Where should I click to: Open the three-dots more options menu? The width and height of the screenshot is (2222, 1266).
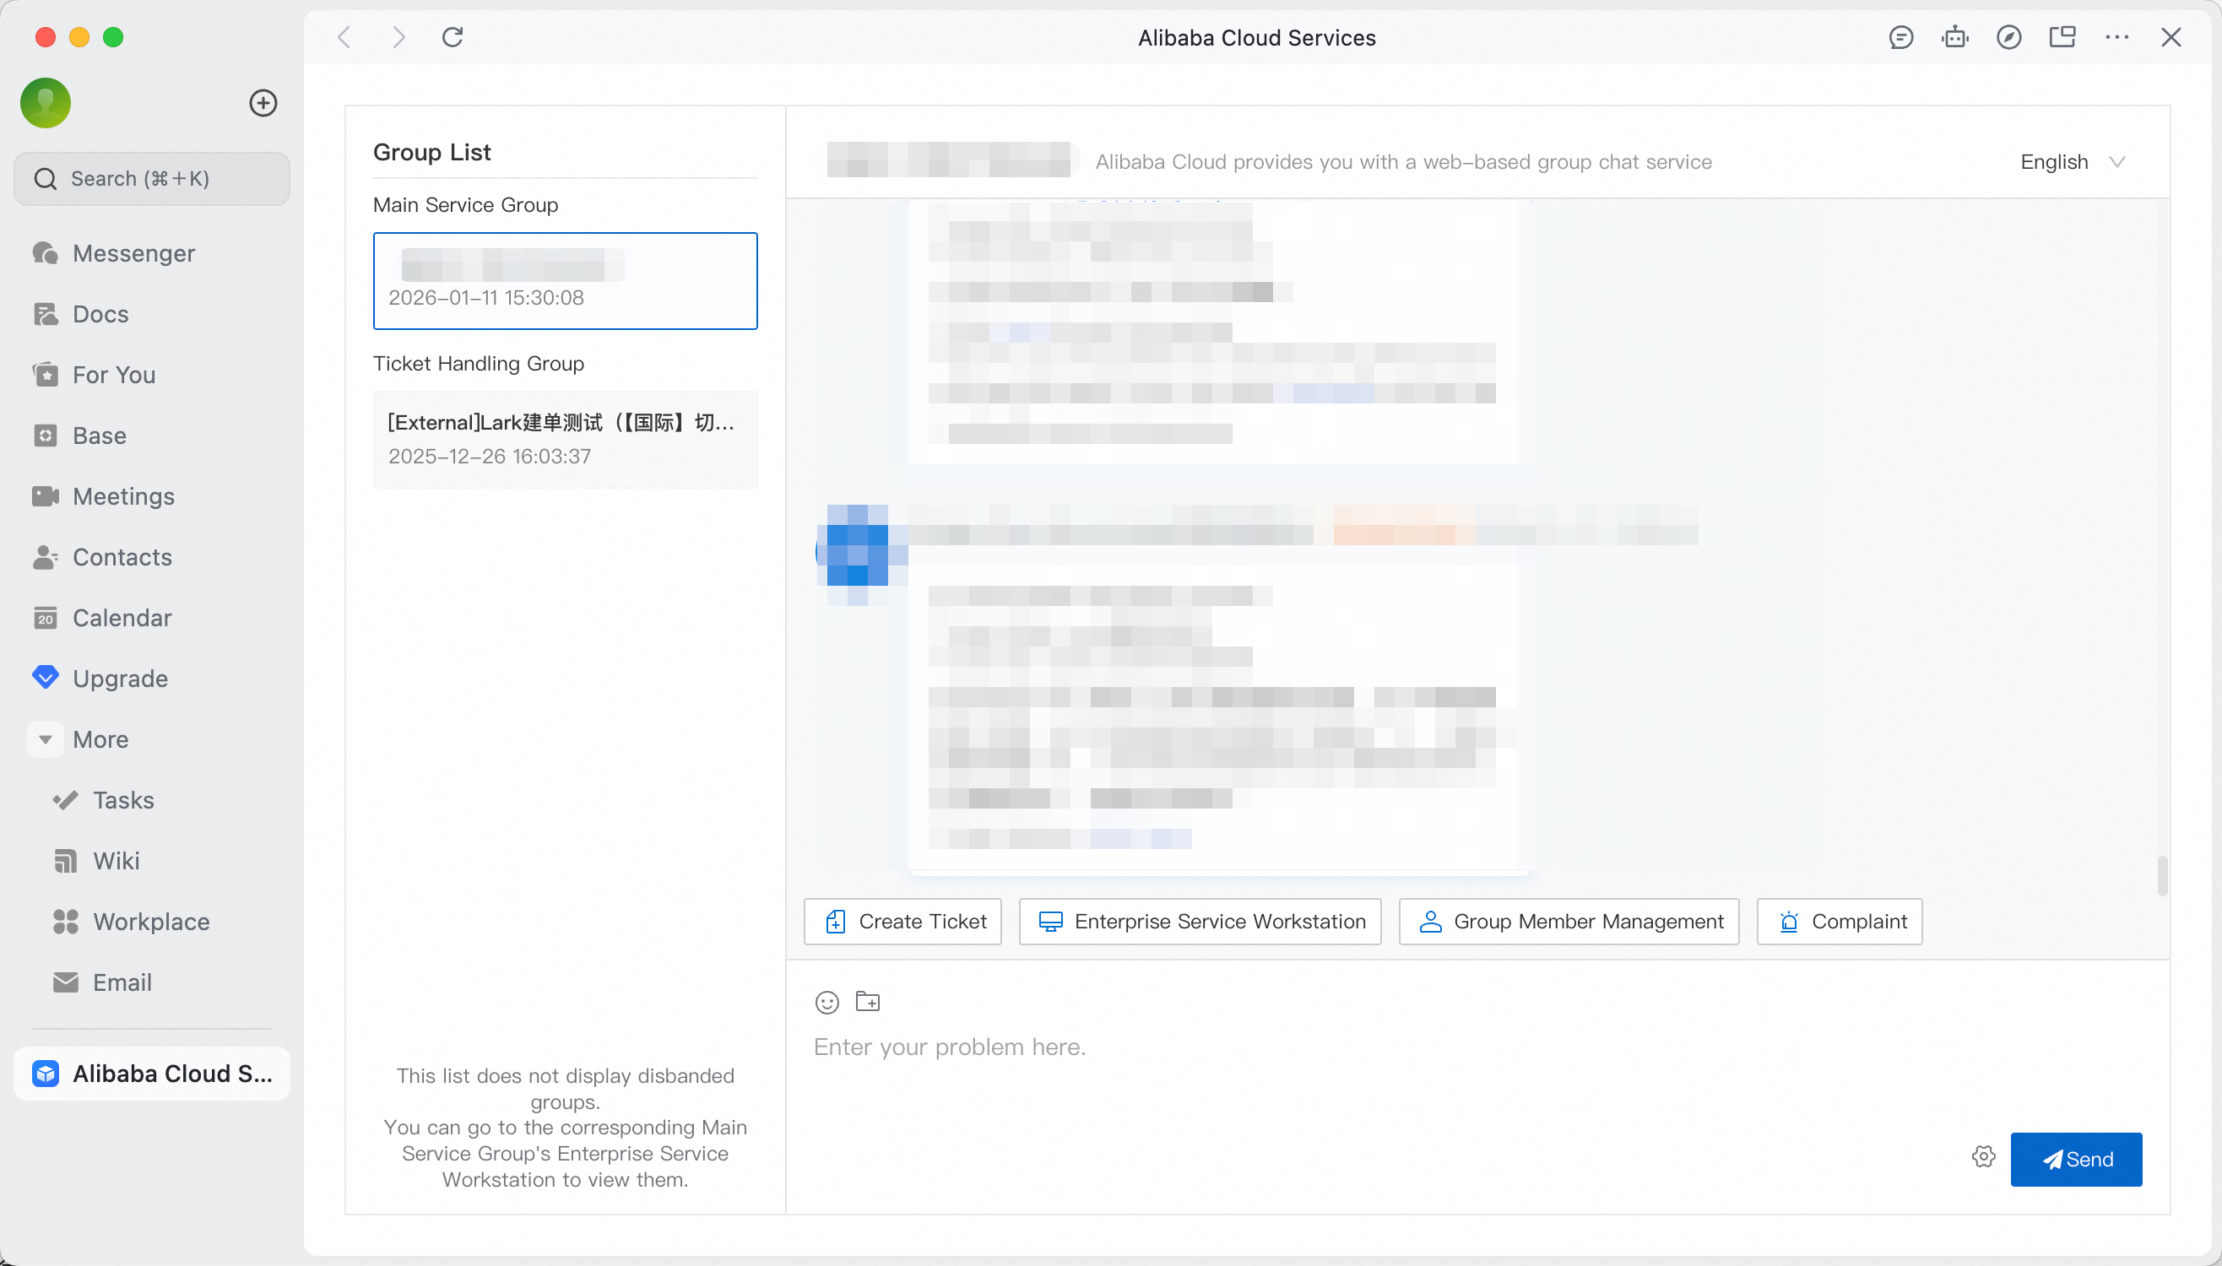[2116, 37]
